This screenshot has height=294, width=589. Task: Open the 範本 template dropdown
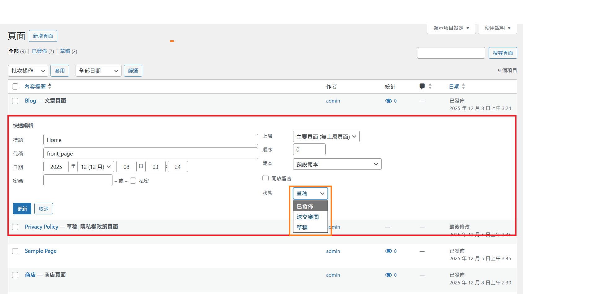tap(337, 164)
